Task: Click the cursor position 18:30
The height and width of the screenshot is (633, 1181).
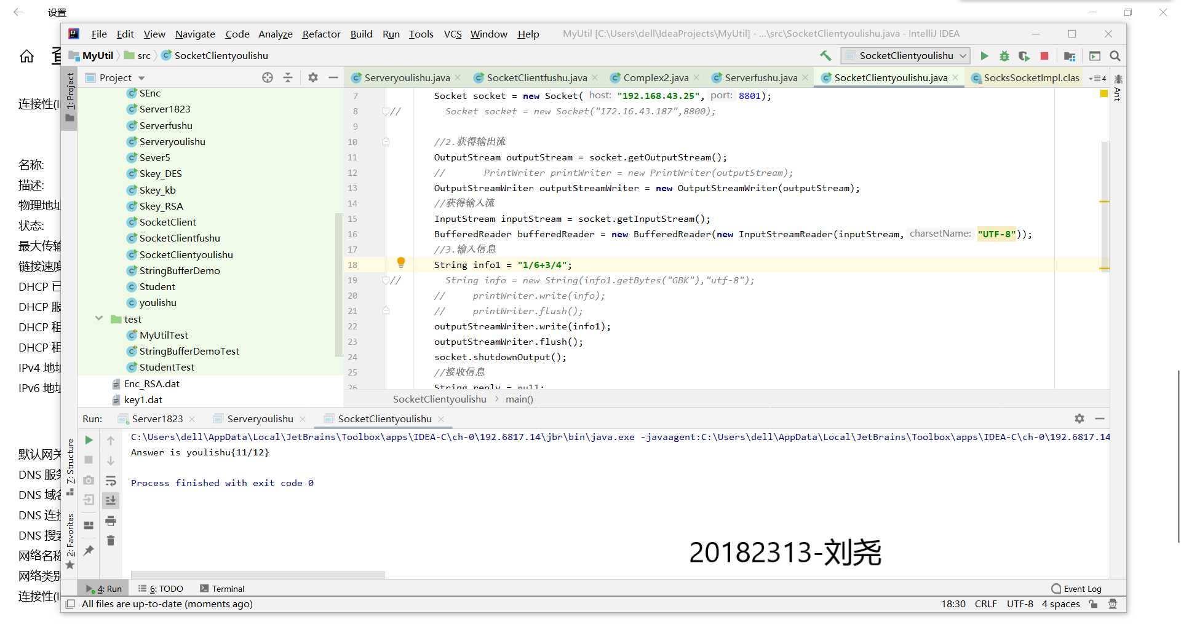Action: click(953, 604)
